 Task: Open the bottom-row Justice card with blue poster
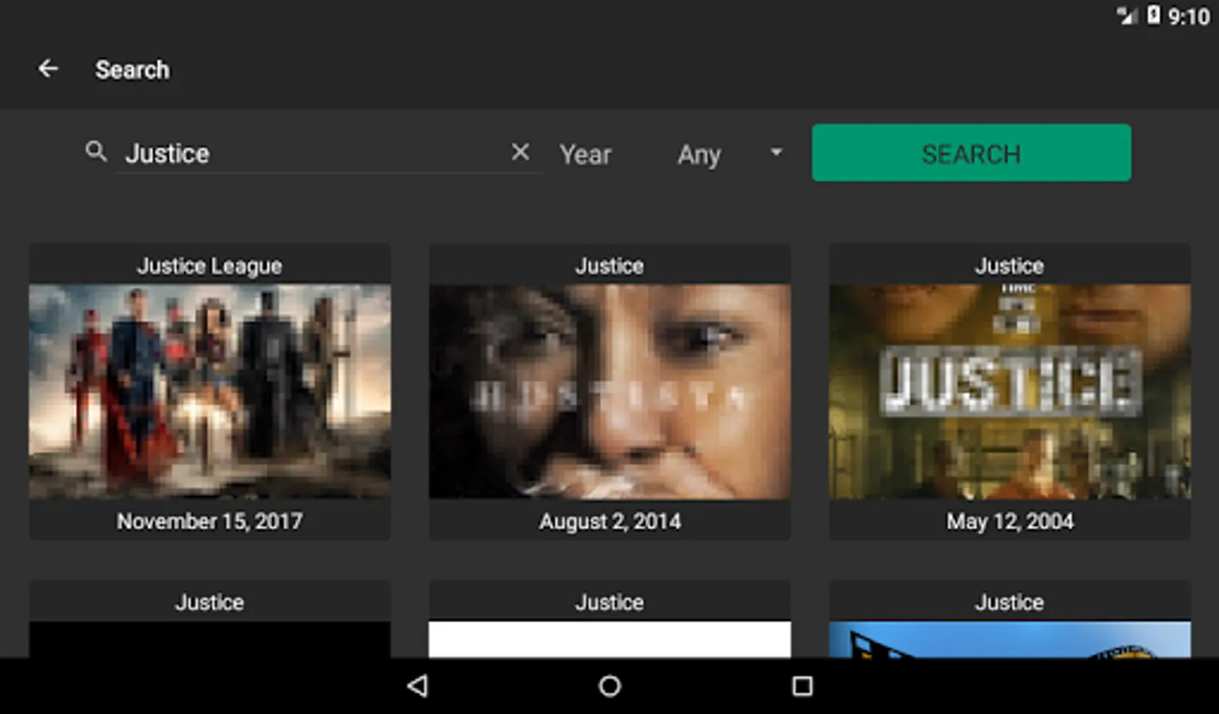point(1009,619)
